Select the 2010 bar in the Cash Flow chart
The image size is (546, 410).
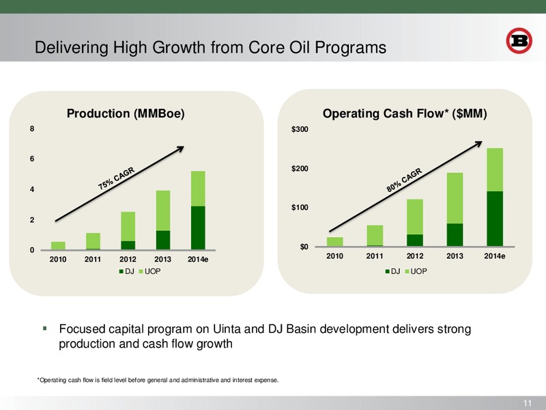tap(335, 242)
